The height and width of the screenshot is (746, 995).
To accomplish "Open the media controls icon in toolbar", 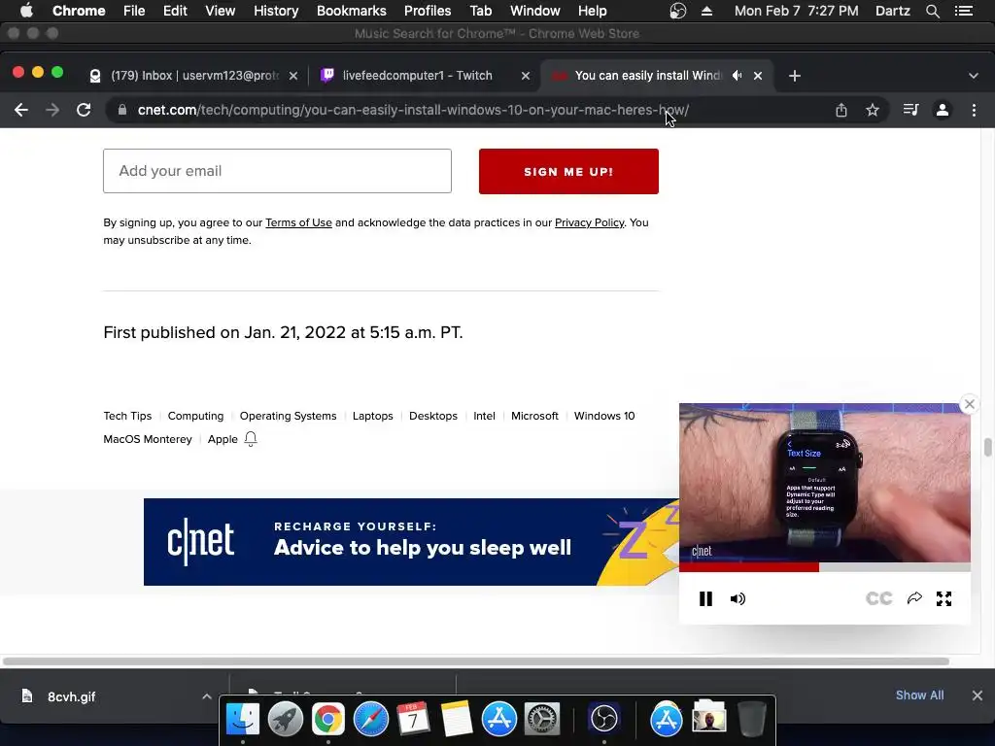I will pyautogui.click(x=910, y=110).
